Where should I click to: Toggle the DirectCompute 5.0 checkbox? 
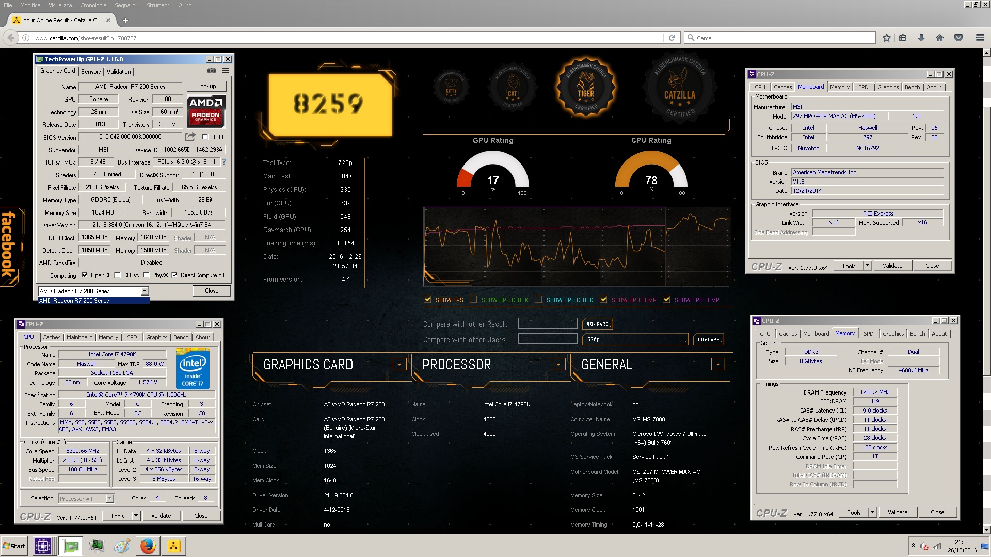(x=174, y=275)
